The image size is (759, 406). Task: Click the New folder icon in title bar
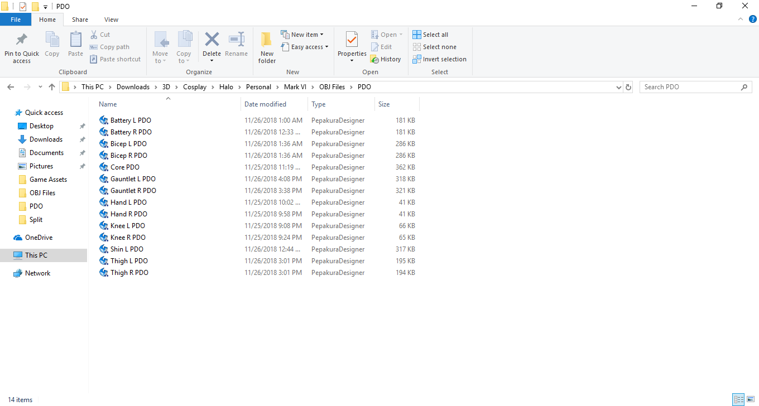[35, 7]
